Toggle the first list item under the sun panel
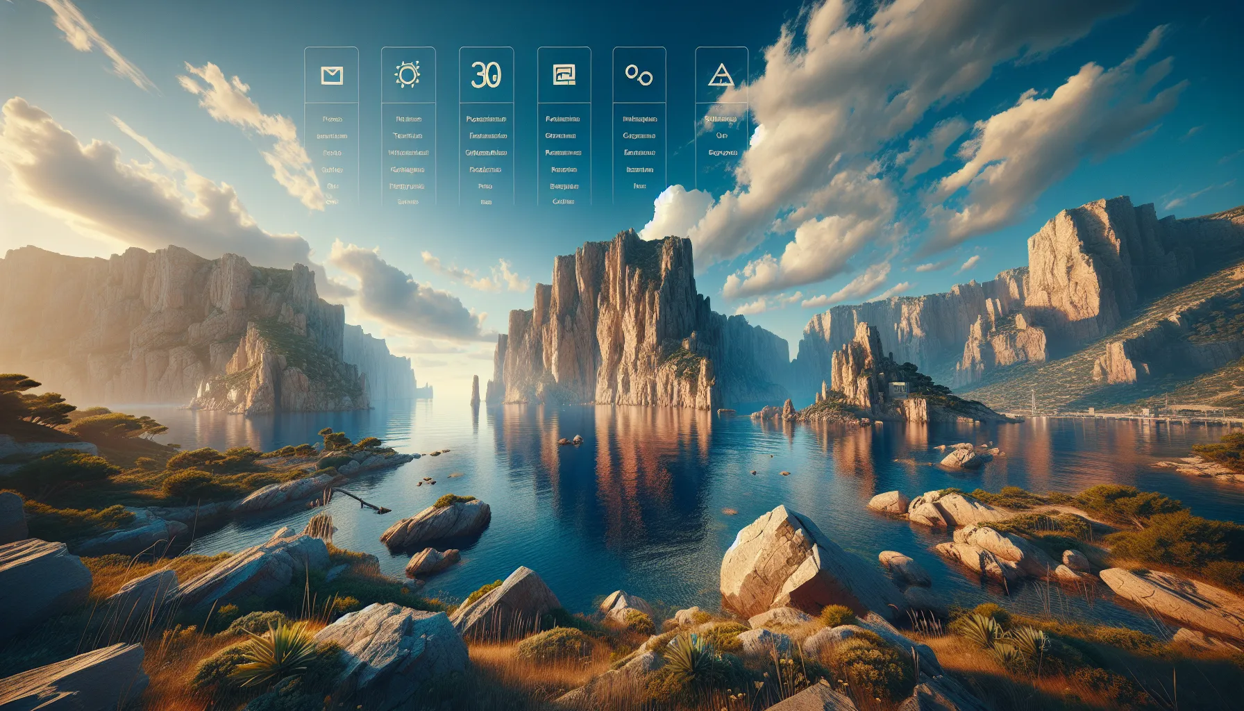This screenshot has height=711, width=1244. click(409, 119)
